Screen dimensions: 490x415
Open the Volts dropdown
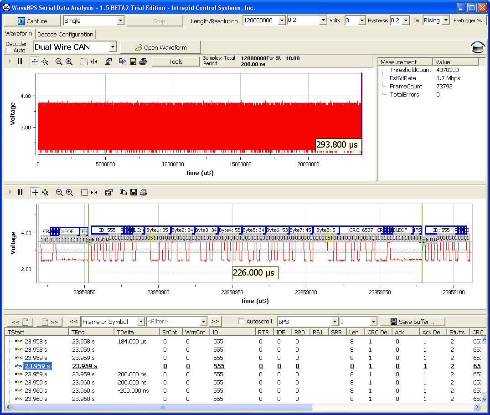coord(362,20)
